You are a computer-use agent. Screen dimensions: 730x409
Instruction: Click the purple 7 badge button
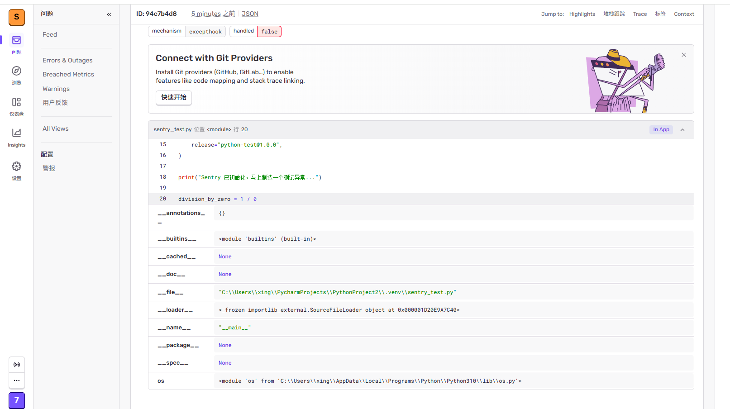(17, 400)
